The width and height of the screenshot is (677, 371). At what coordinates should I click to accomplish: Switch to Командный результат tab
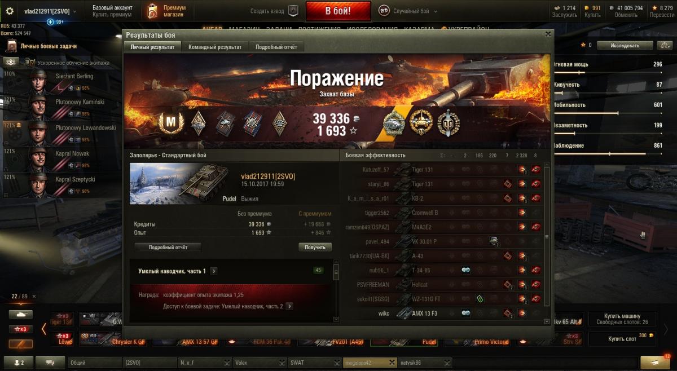215,47
